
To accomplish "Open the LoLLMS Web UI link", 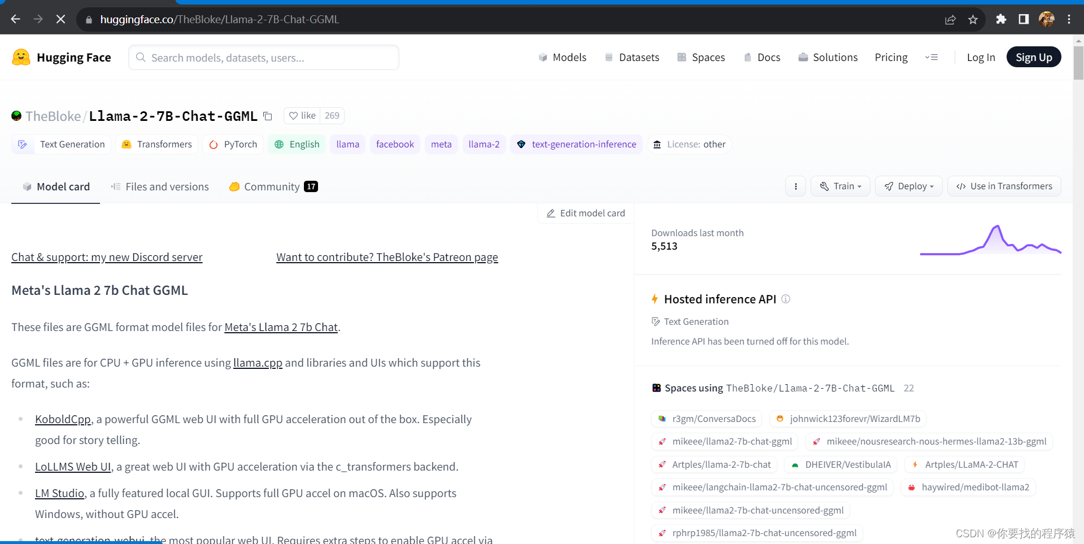I will pyautogui.click(x=73, y=467).
